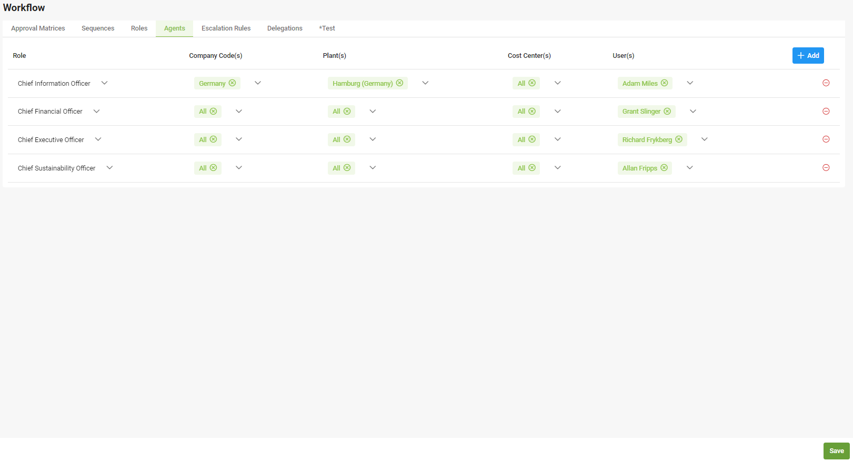The height and width of the screenshot is (461, 853).
Task: Expand the Chief Information Officer role dropdown
Action: [104, 83]
